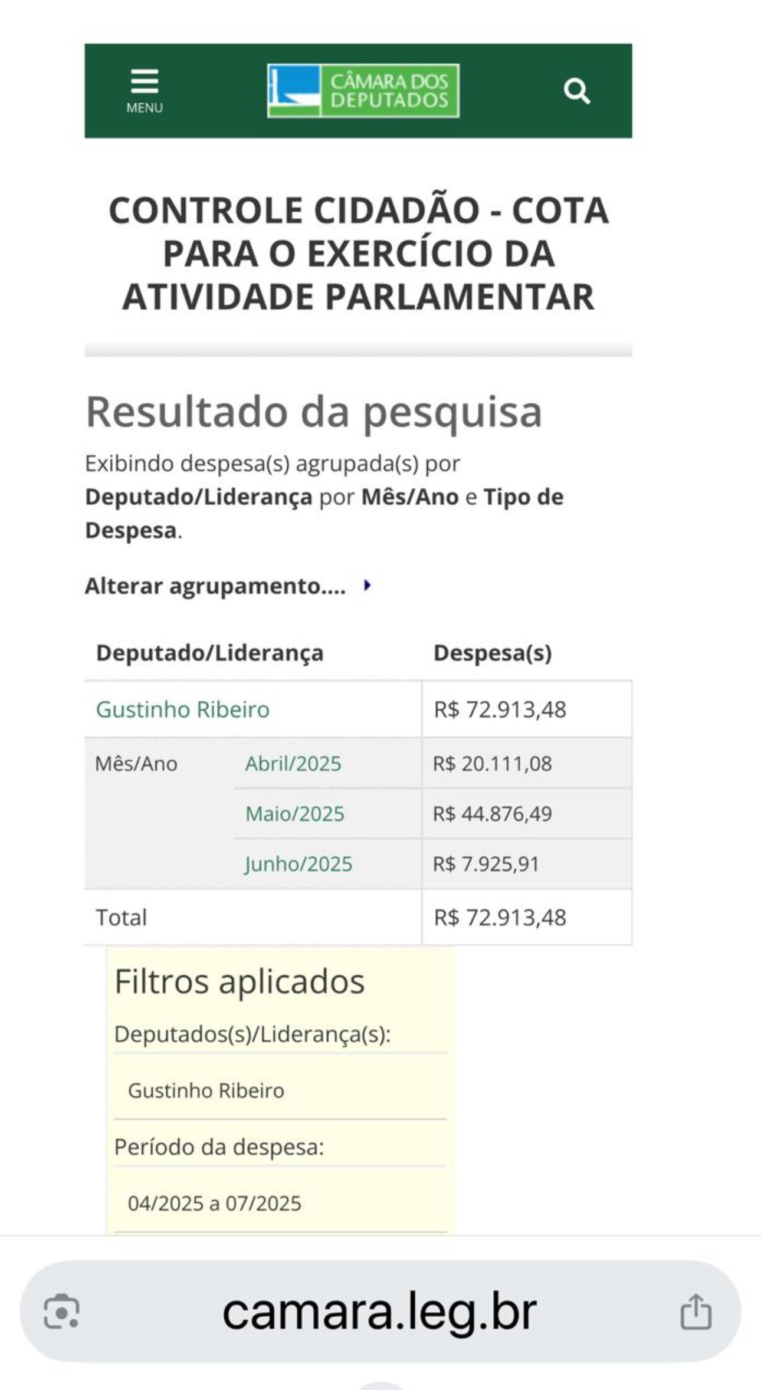Click the Filtros aplicados heading

pyautogui.click(x=240, y=982)
